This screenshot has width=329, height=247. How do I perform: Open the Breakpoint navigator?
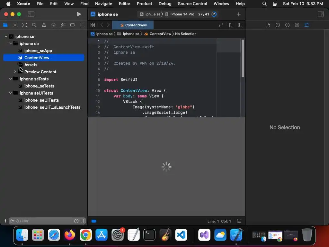(x=73, y=25)
